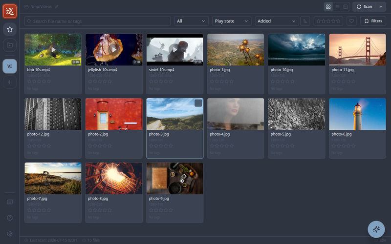Switch to table view layout
The image size is (391, 244).
coord(346,7)
